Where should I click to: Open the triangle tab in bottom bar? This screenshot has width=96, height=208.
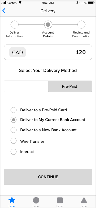84,202
